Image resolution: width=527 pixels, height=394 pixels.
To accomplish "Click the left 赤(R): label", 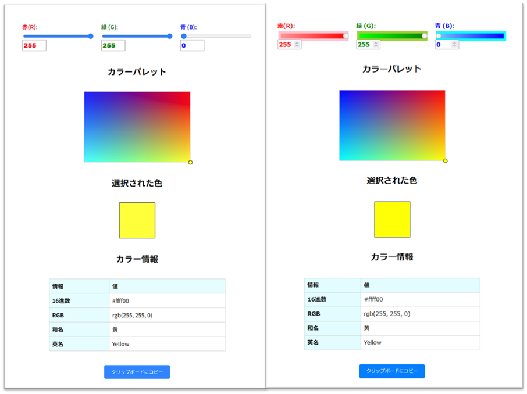I will click(x=30, y=27).
